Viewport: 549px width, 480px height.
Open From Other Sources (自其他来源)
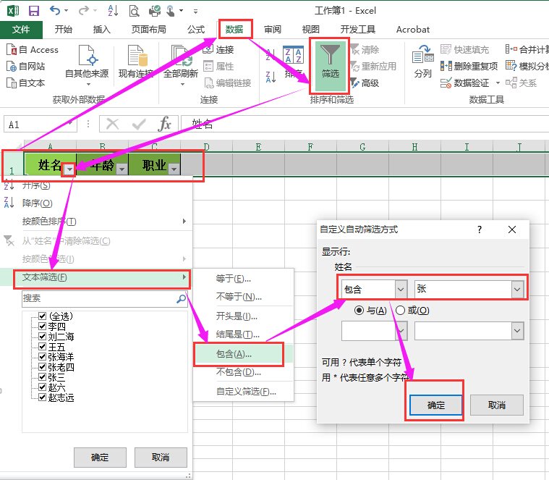point(87,65)
